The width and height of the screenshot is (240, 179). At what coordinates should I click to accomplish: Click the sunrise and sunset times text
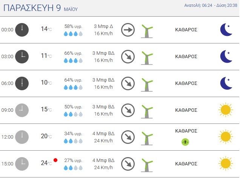pos(211,6)
